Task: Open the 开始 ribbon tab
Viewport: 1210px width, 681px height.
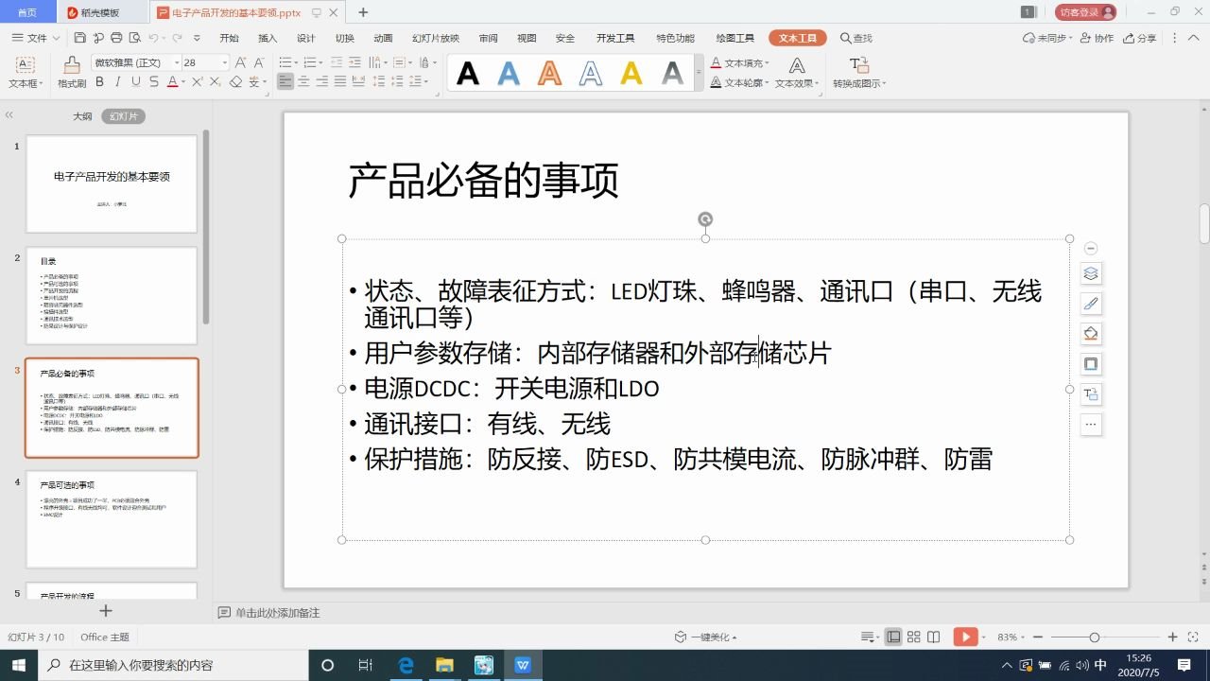Action: coord(229,38)
